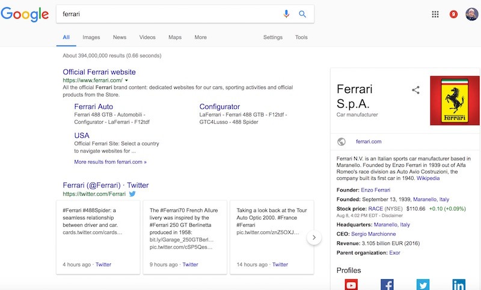Open the #488Spider tweet card
481x290 pixels.
[x=98, y=237]
